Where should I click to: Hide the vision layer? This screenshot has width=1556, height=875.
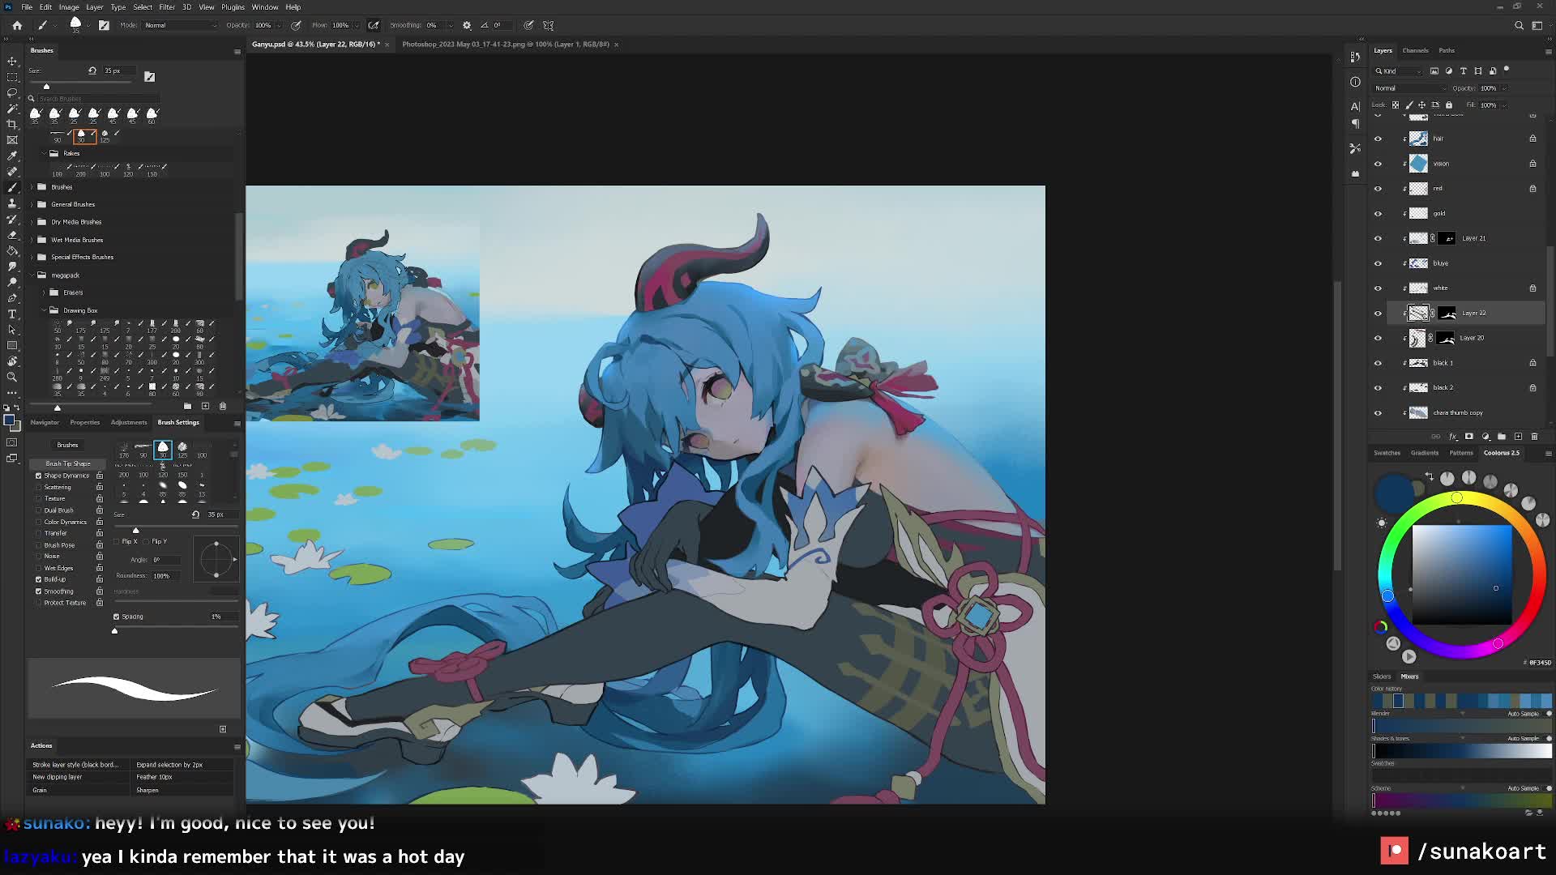pyautogui.click(x=1378, y=164)
